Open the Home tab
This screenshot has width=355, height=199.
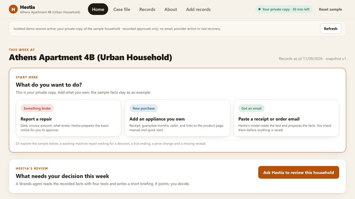pyautogui.click(x=98, y=9)
